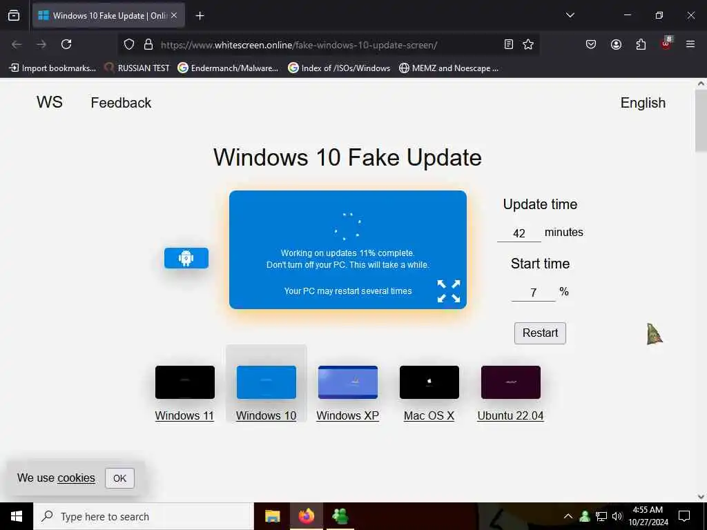Viewport: 707px width, 530px height.
Task: Open the extensions puzzle icon
Action: pos(641,44)
